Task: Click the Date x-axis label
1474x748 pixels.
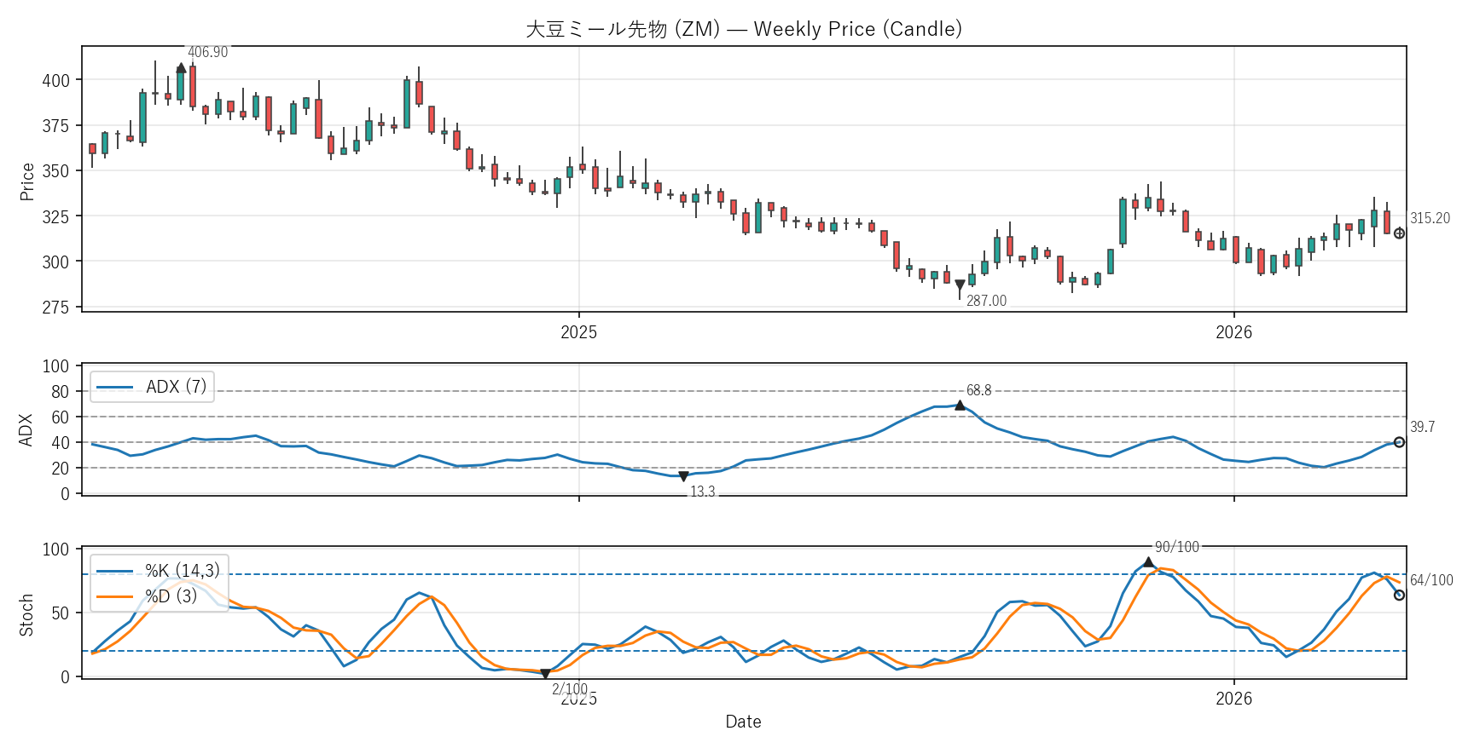Action: [743, 722]
